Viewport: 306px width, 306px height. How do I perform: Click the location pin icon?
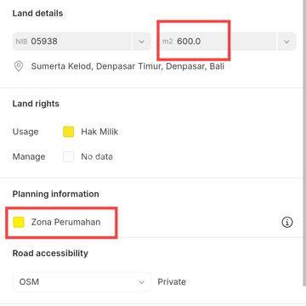[x=19, y=66]
